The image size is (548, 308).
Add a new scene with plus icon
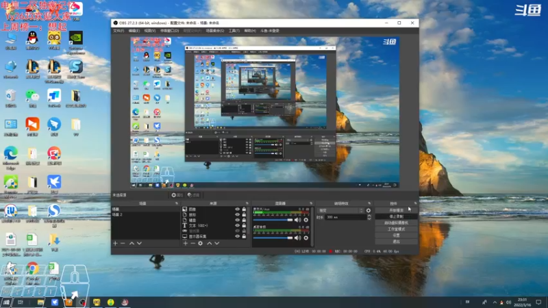[x=115, y=244]
